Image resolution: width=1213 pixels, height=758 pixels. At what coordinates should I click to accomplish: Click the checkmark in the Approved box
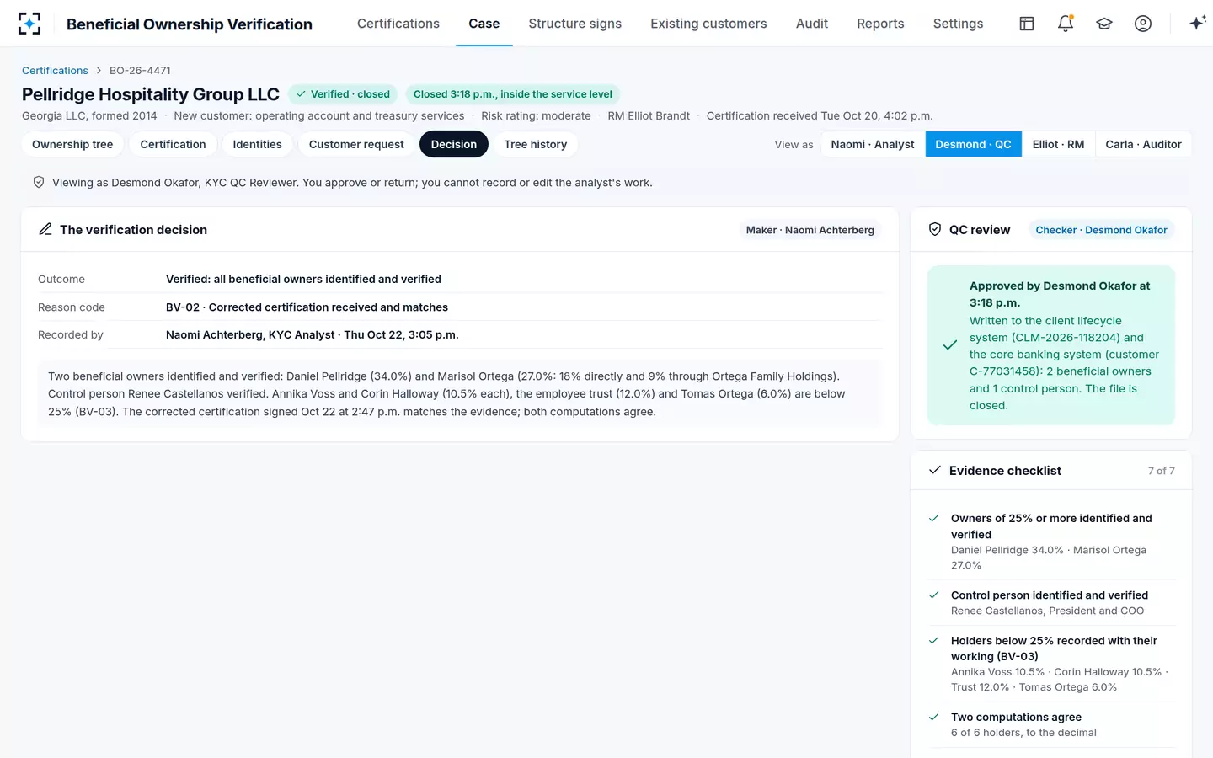pyautogui.click(x=950, y=345)
